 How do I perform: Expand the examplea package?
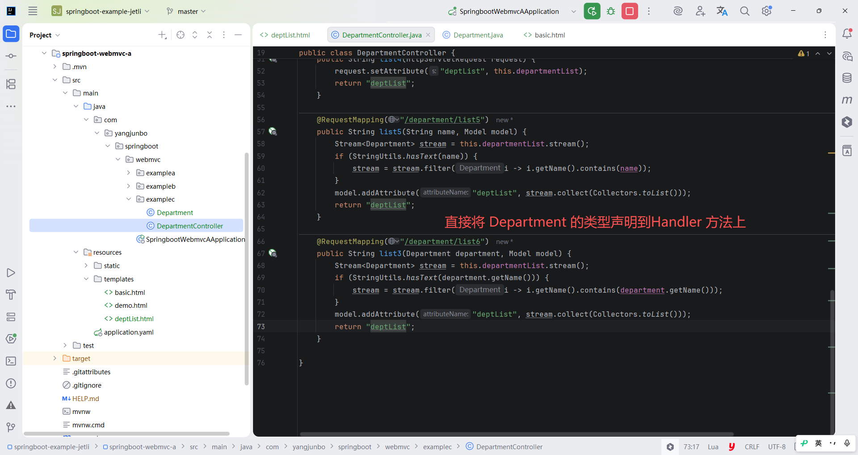pos(129,173)
